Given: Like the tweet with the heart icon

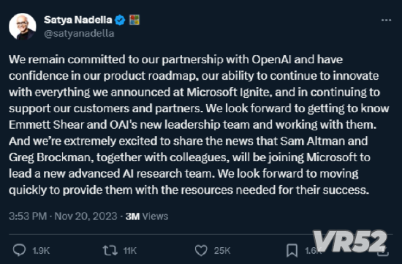Looking at the screenshot, I should 201,250.
